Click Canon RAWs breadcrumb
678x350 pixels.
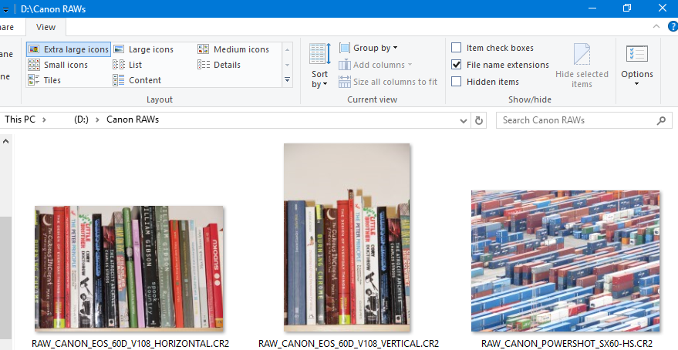pos(133,119)
